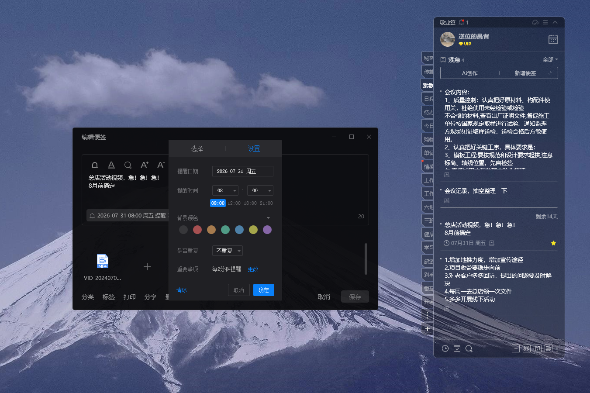Viewport: 590px width, 393px height.
Task: Toggle the yellow star on 总店活动视频 note
Action: 553,243
